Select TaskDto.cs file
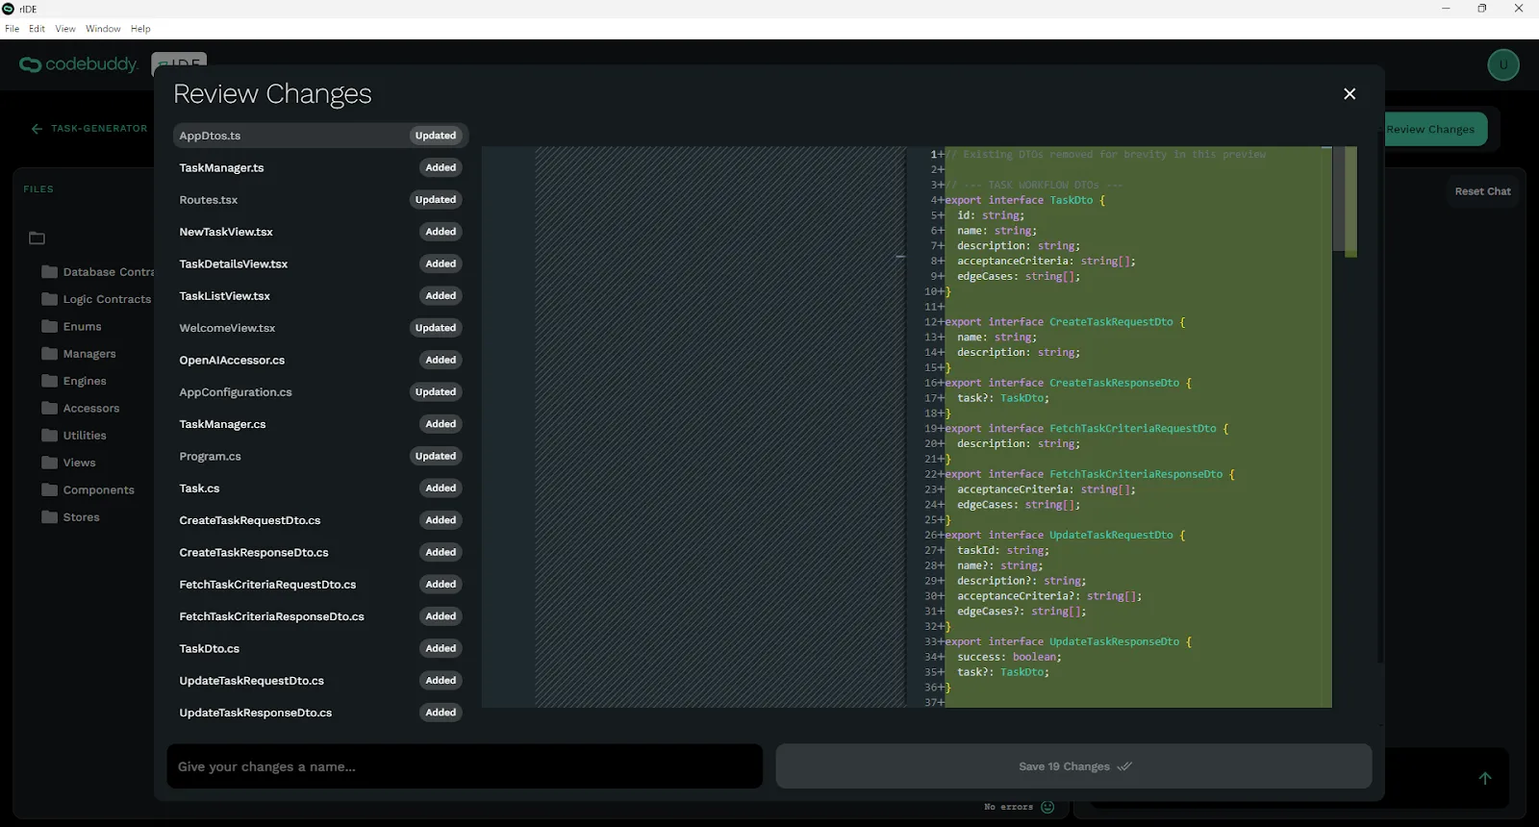Viewport: 1539px width, 827px height. [320, 648]
